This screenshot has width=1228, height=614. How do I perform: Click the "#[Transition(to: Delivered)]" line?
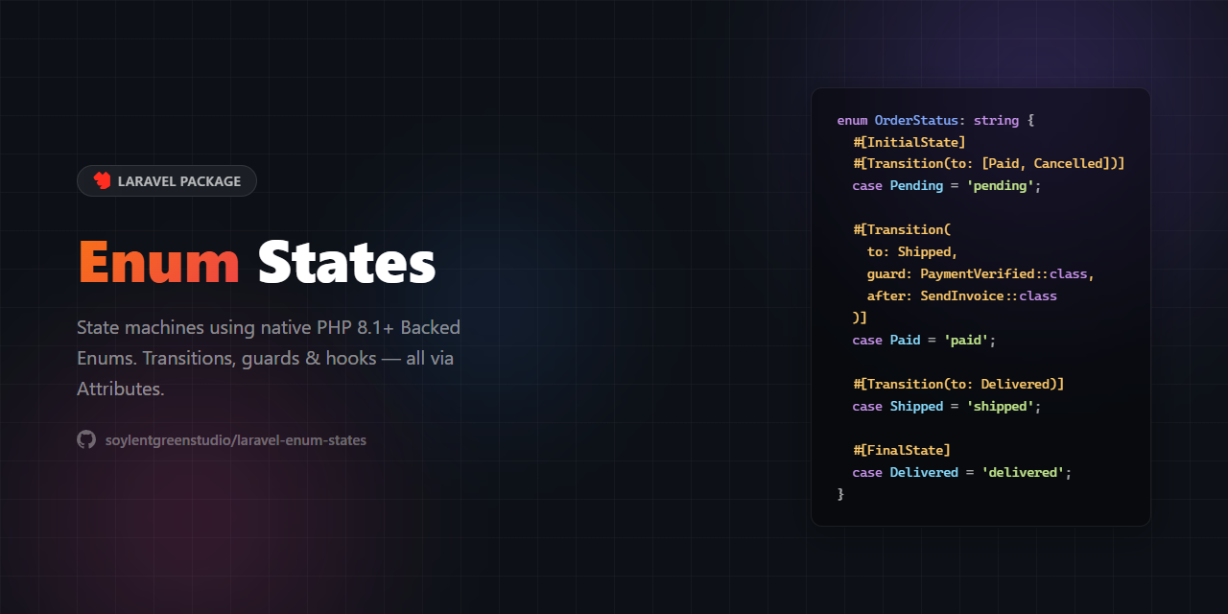(958, 385)
